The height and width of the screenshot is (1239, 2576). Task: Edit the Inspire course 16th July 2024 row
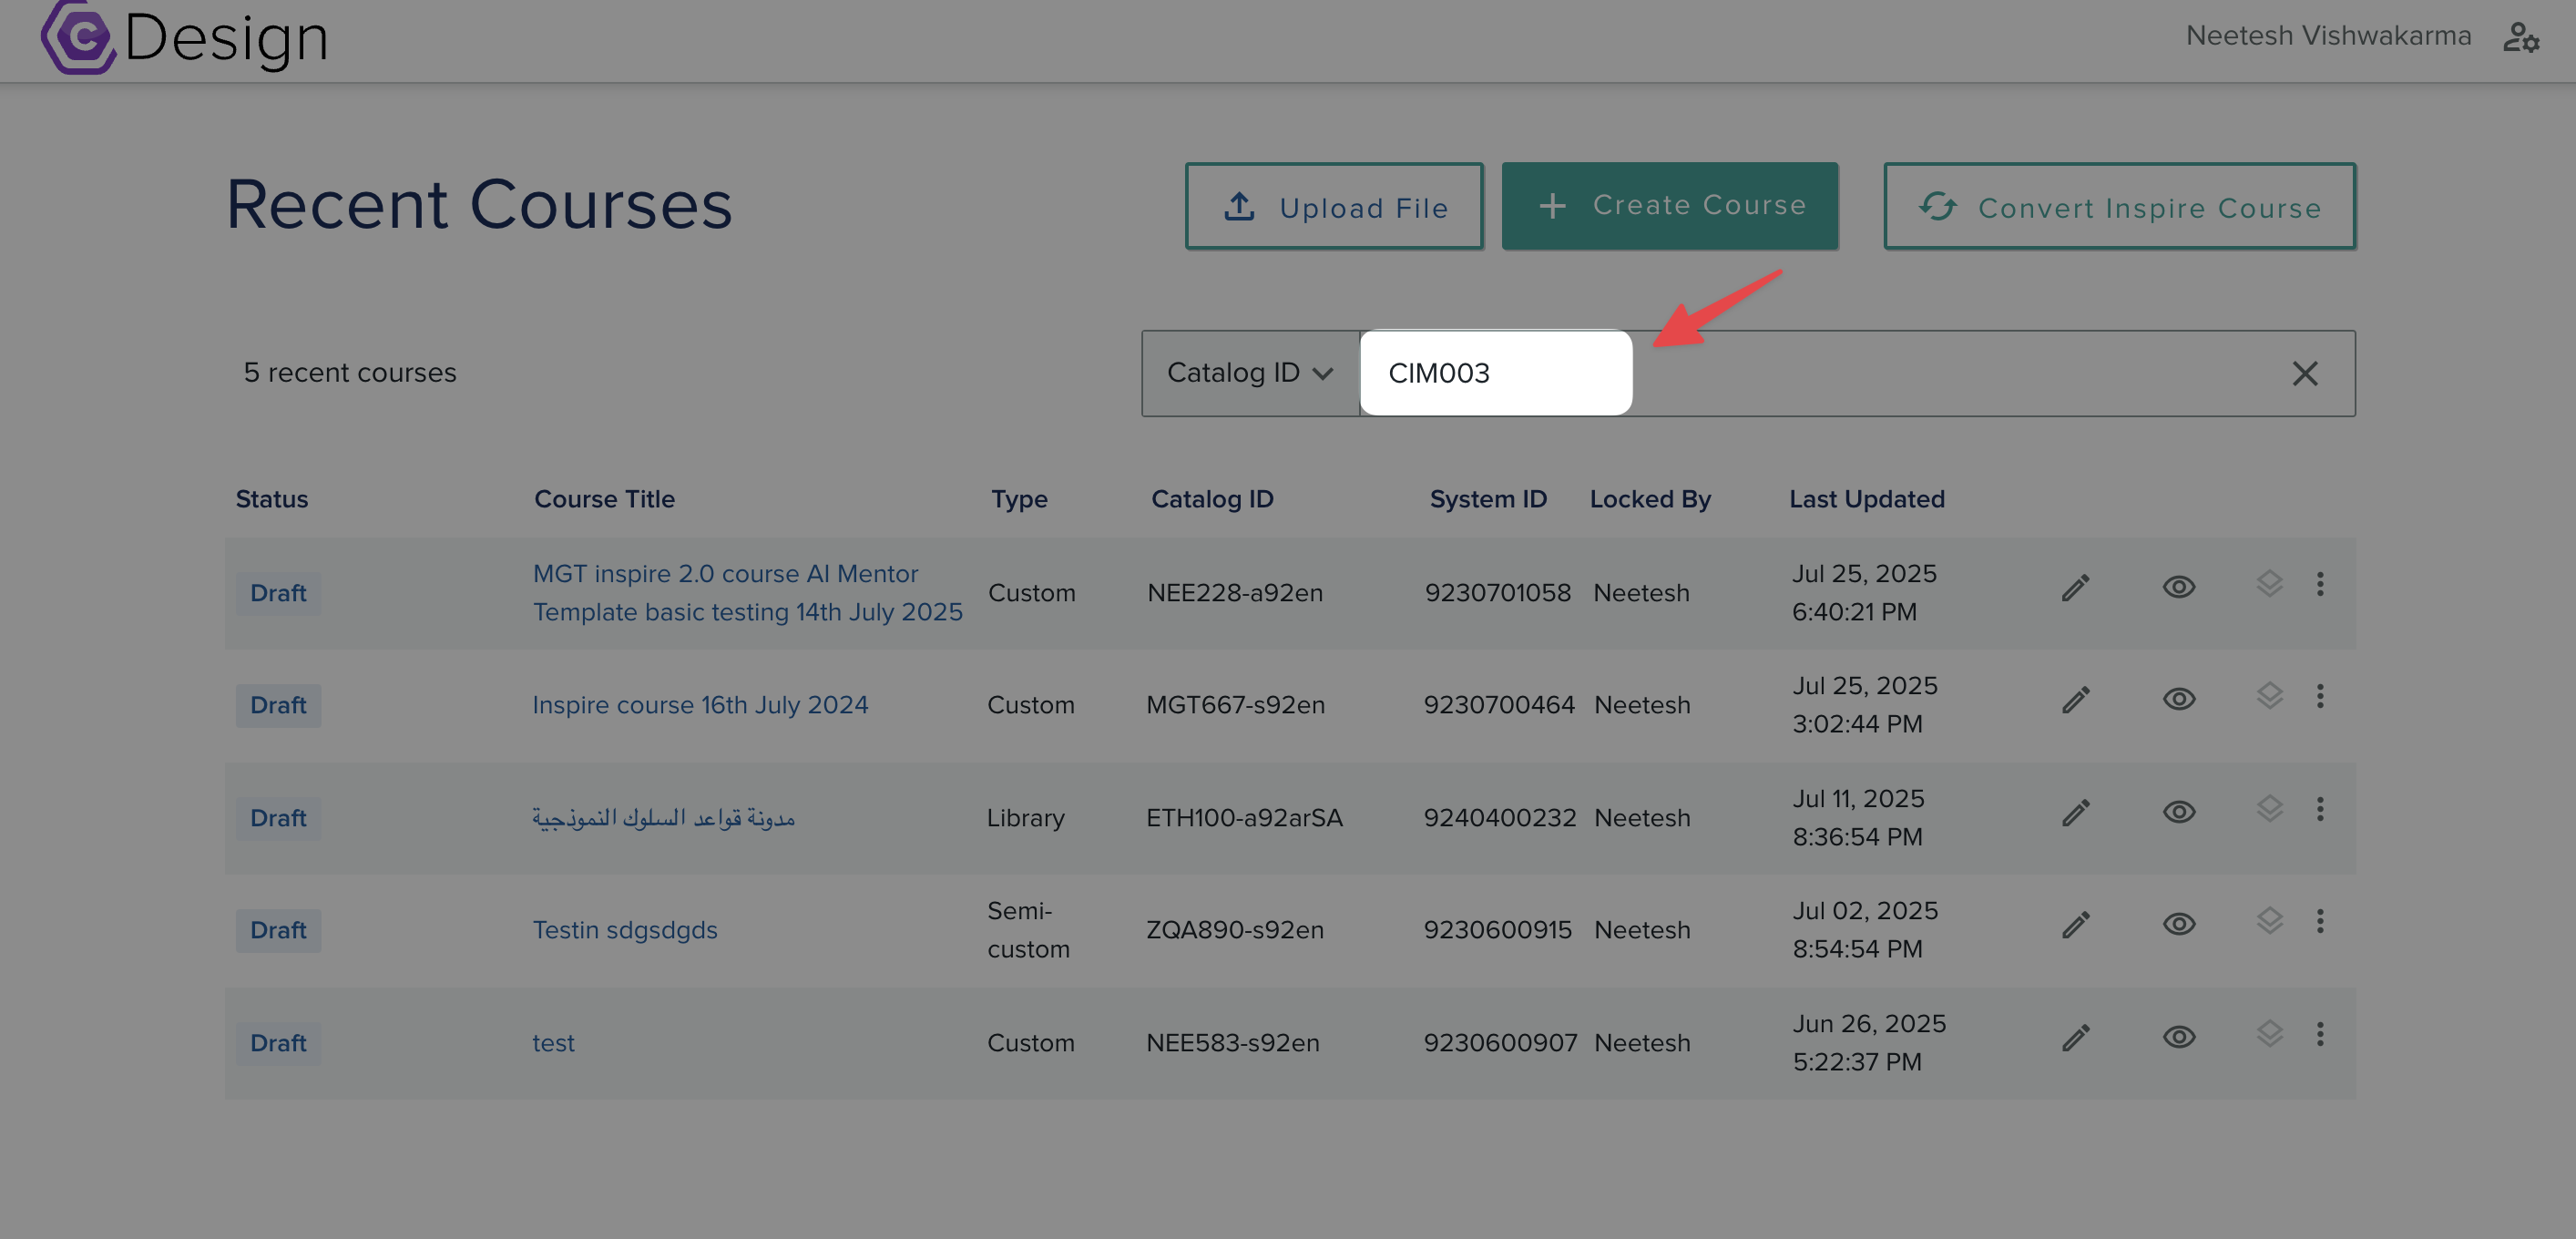pyautogui.click(x=2075, y=699)
